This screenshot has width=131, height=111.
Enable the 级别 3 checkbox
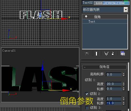87,108
